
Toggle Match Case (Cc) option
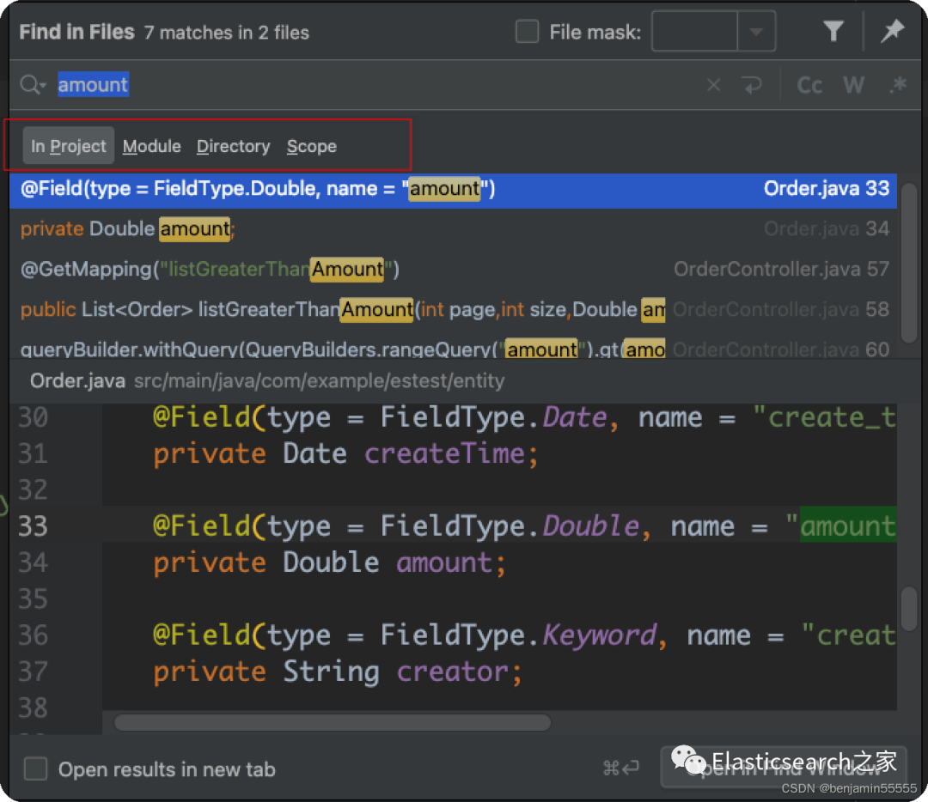[809, 85]
